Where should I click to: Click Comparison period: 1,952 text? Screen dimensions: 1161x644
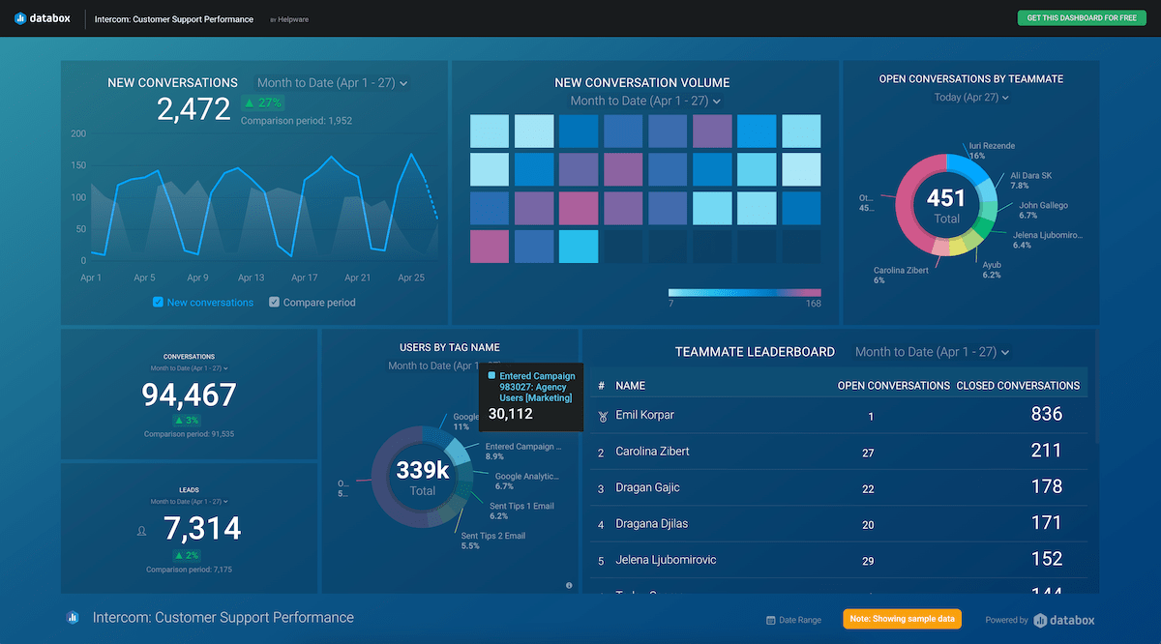pyautogui.click(x=296, y=121)
